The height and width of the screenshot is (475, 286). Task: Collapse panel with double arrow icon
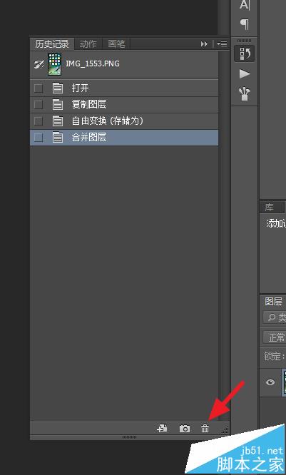(x=204, y=44)
